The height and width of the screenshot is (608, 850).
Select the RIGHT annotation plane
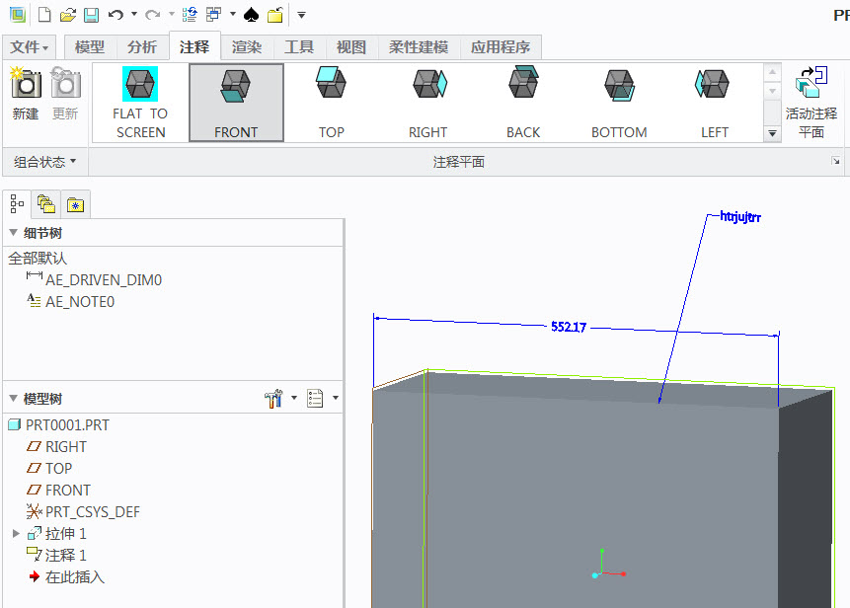(427, 103)
